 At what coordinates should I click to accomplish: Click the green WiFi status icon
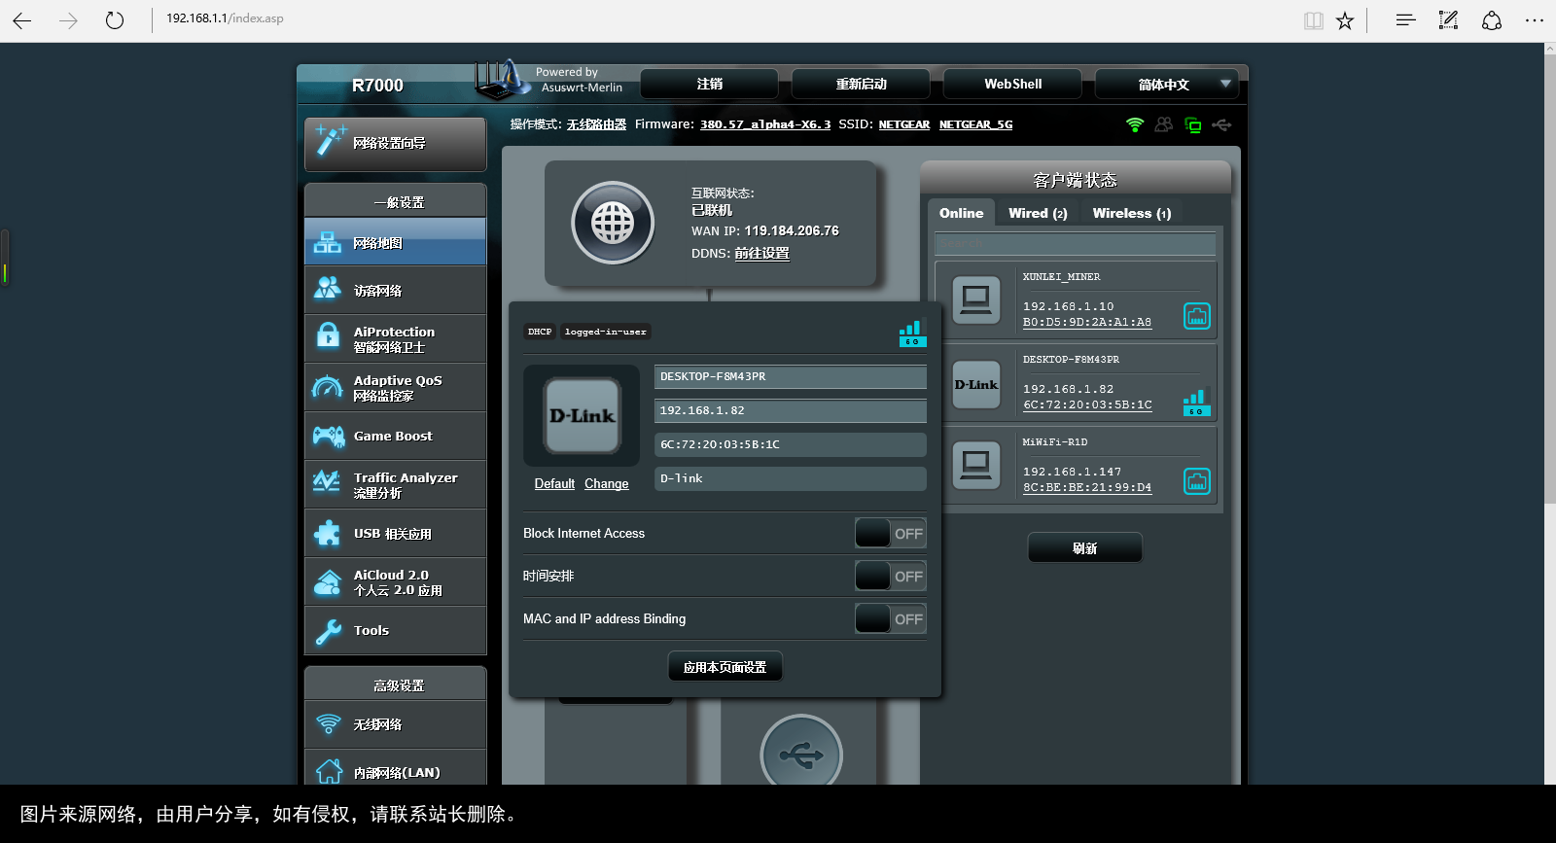[x=1134, y=124]
